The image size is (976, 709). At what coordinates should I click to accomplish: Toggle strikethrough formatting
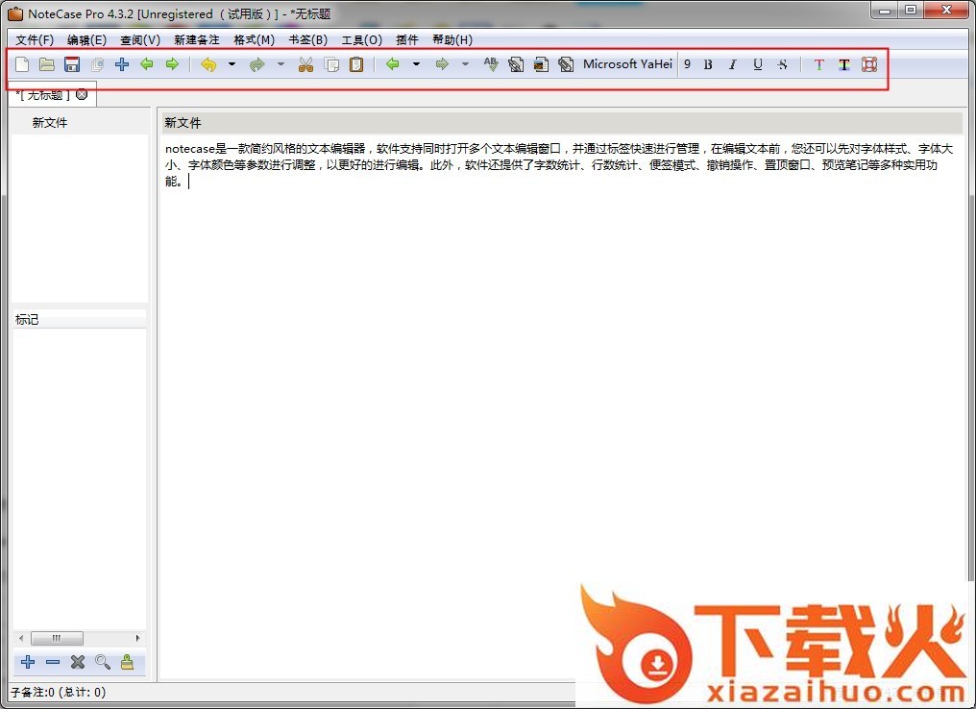point(782,64)
